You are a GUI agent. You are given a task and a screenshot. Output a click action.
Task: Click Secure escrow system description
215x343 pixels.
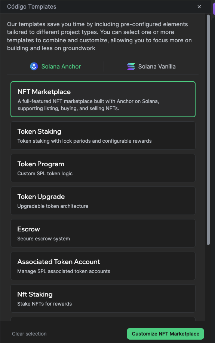point(43,239)
